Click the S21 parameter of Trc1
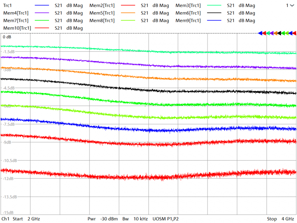The width and height of the screenshot is (297, 223). click(58, 6)
